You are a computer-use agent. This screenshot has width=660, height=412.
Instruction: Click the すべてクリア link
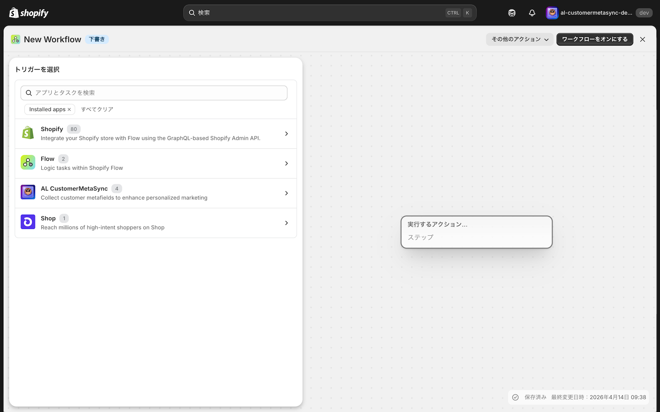[x=97, y=109]
